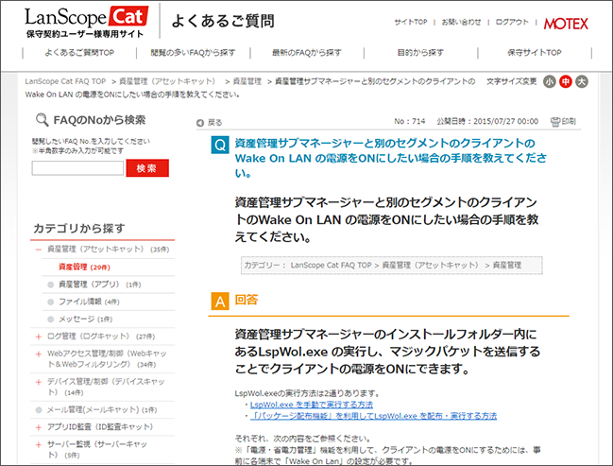Open 閲覧の多いFAQから探す menu item
The height and width of the screenshot is (466, 613).
193,52
